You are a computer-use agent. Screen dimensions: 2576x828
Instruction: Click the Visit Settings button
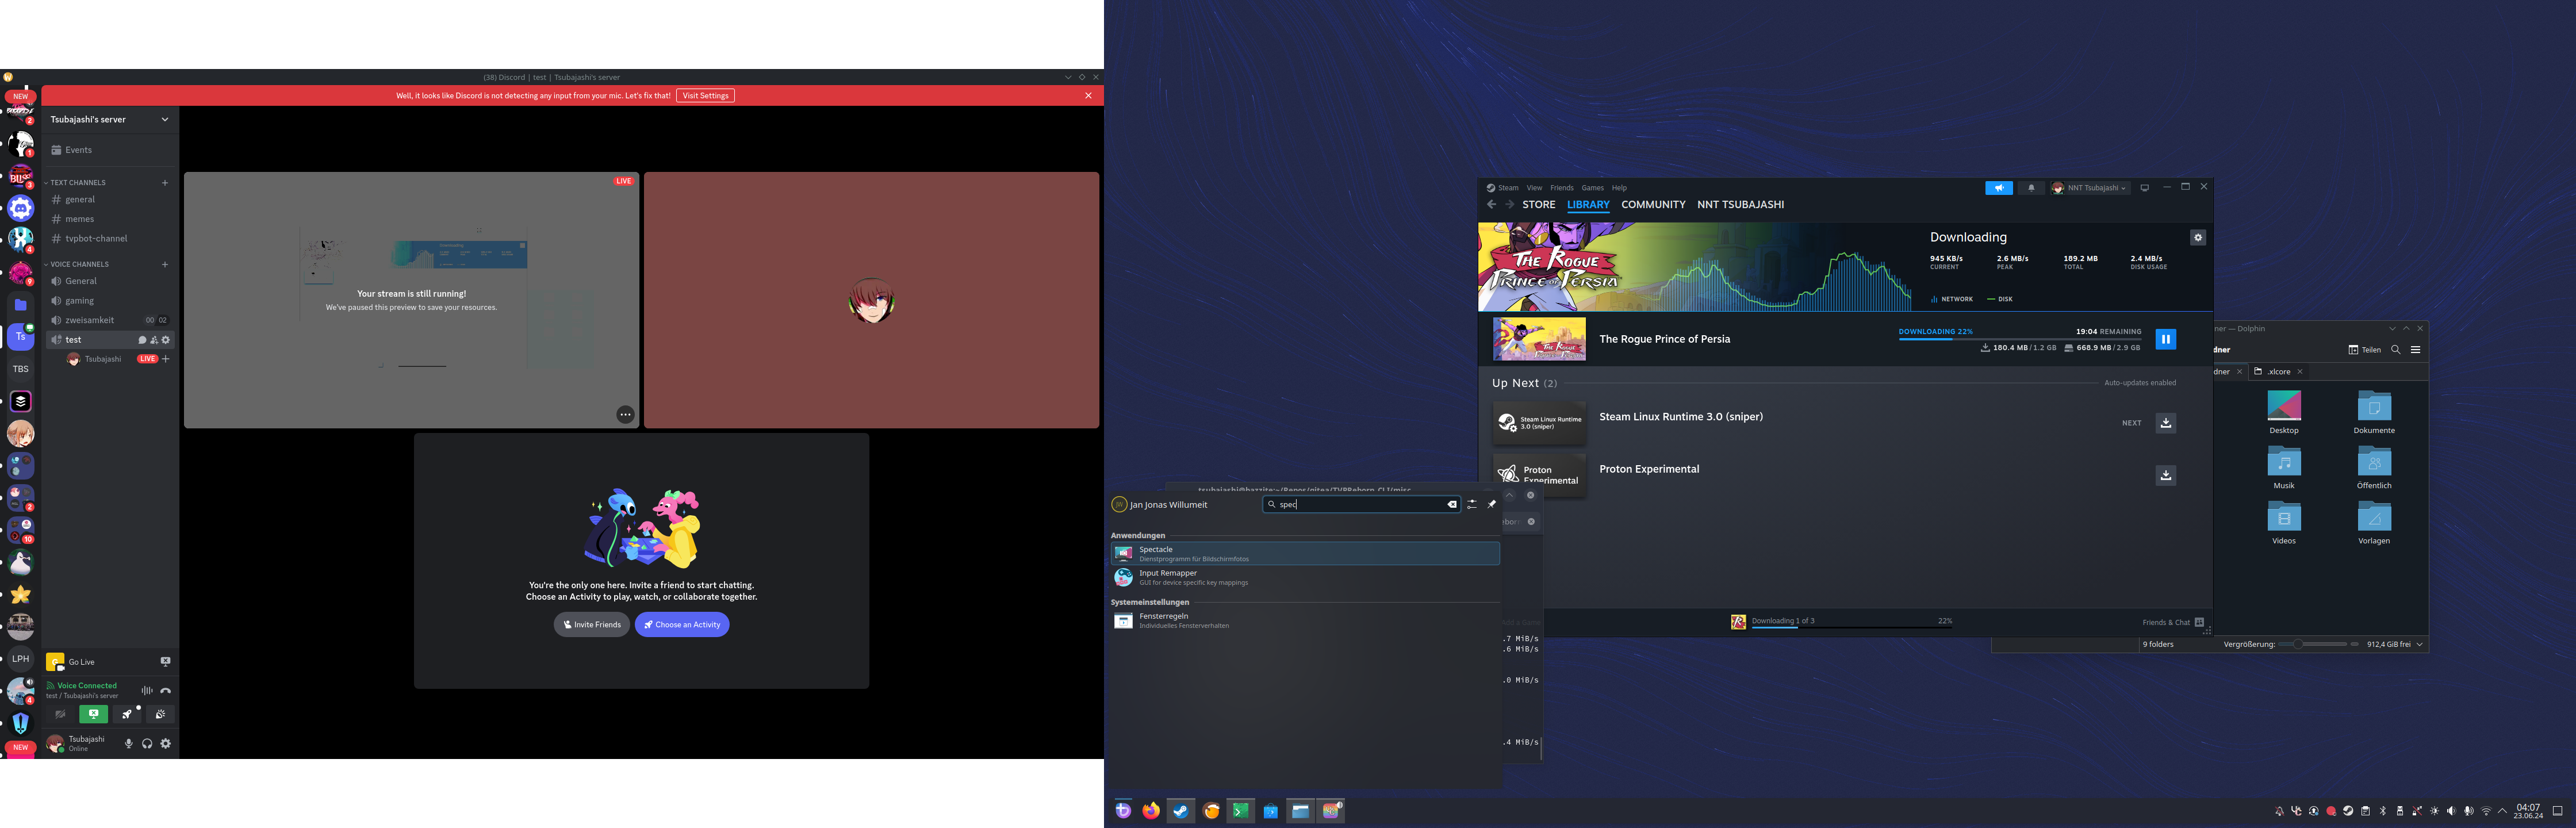pyautogui.click(x=705, y=96)
